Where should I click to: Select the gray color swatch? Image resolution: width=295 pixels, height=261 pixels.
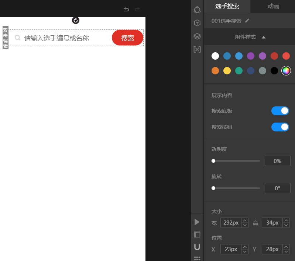[263, 71]
